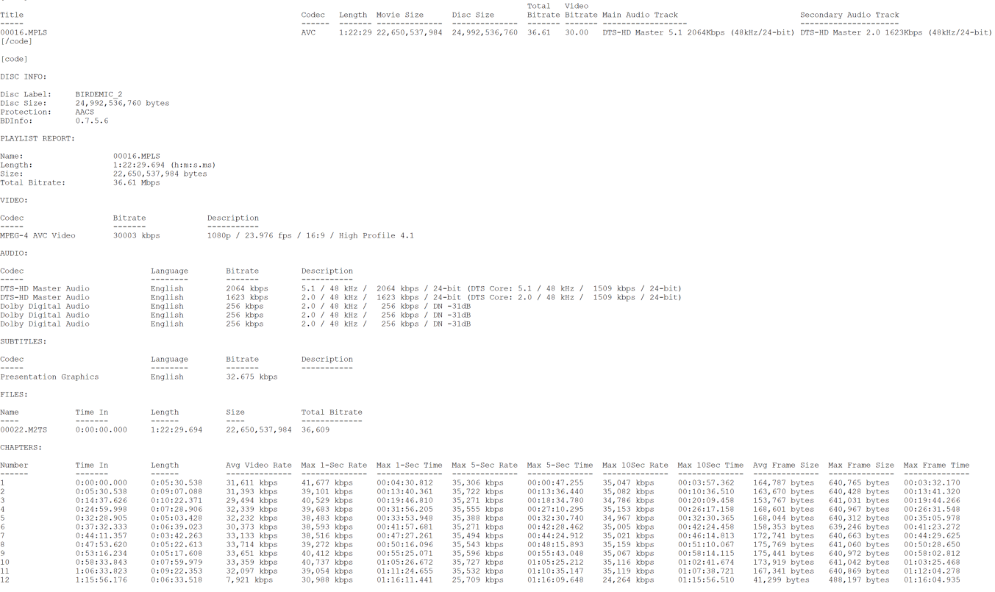Click the Main Audio Track column header
Image resolution: width=995 pixels, height=592 pixels.
tap(640, 15)
